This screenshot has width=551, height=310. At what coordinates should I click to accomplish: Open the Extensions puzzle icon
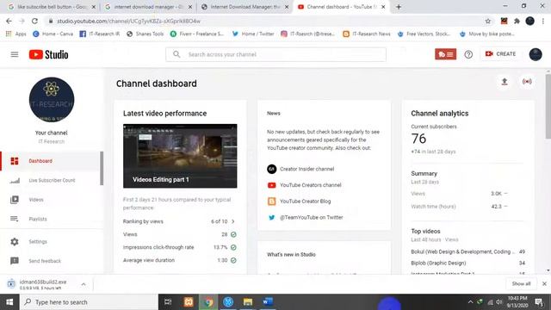point(517,21)
